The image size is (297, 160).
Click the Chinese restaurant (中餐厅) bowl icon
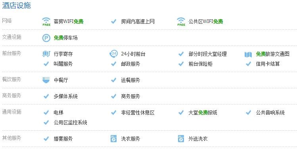pos(46,80)
